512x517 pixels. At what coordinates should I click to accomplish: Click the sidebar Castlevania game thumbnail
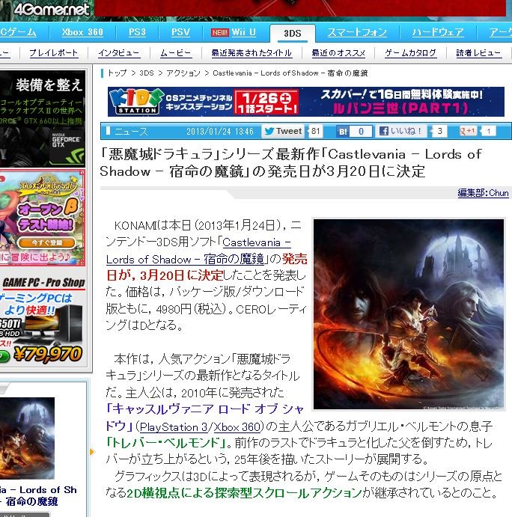[27, 438]
